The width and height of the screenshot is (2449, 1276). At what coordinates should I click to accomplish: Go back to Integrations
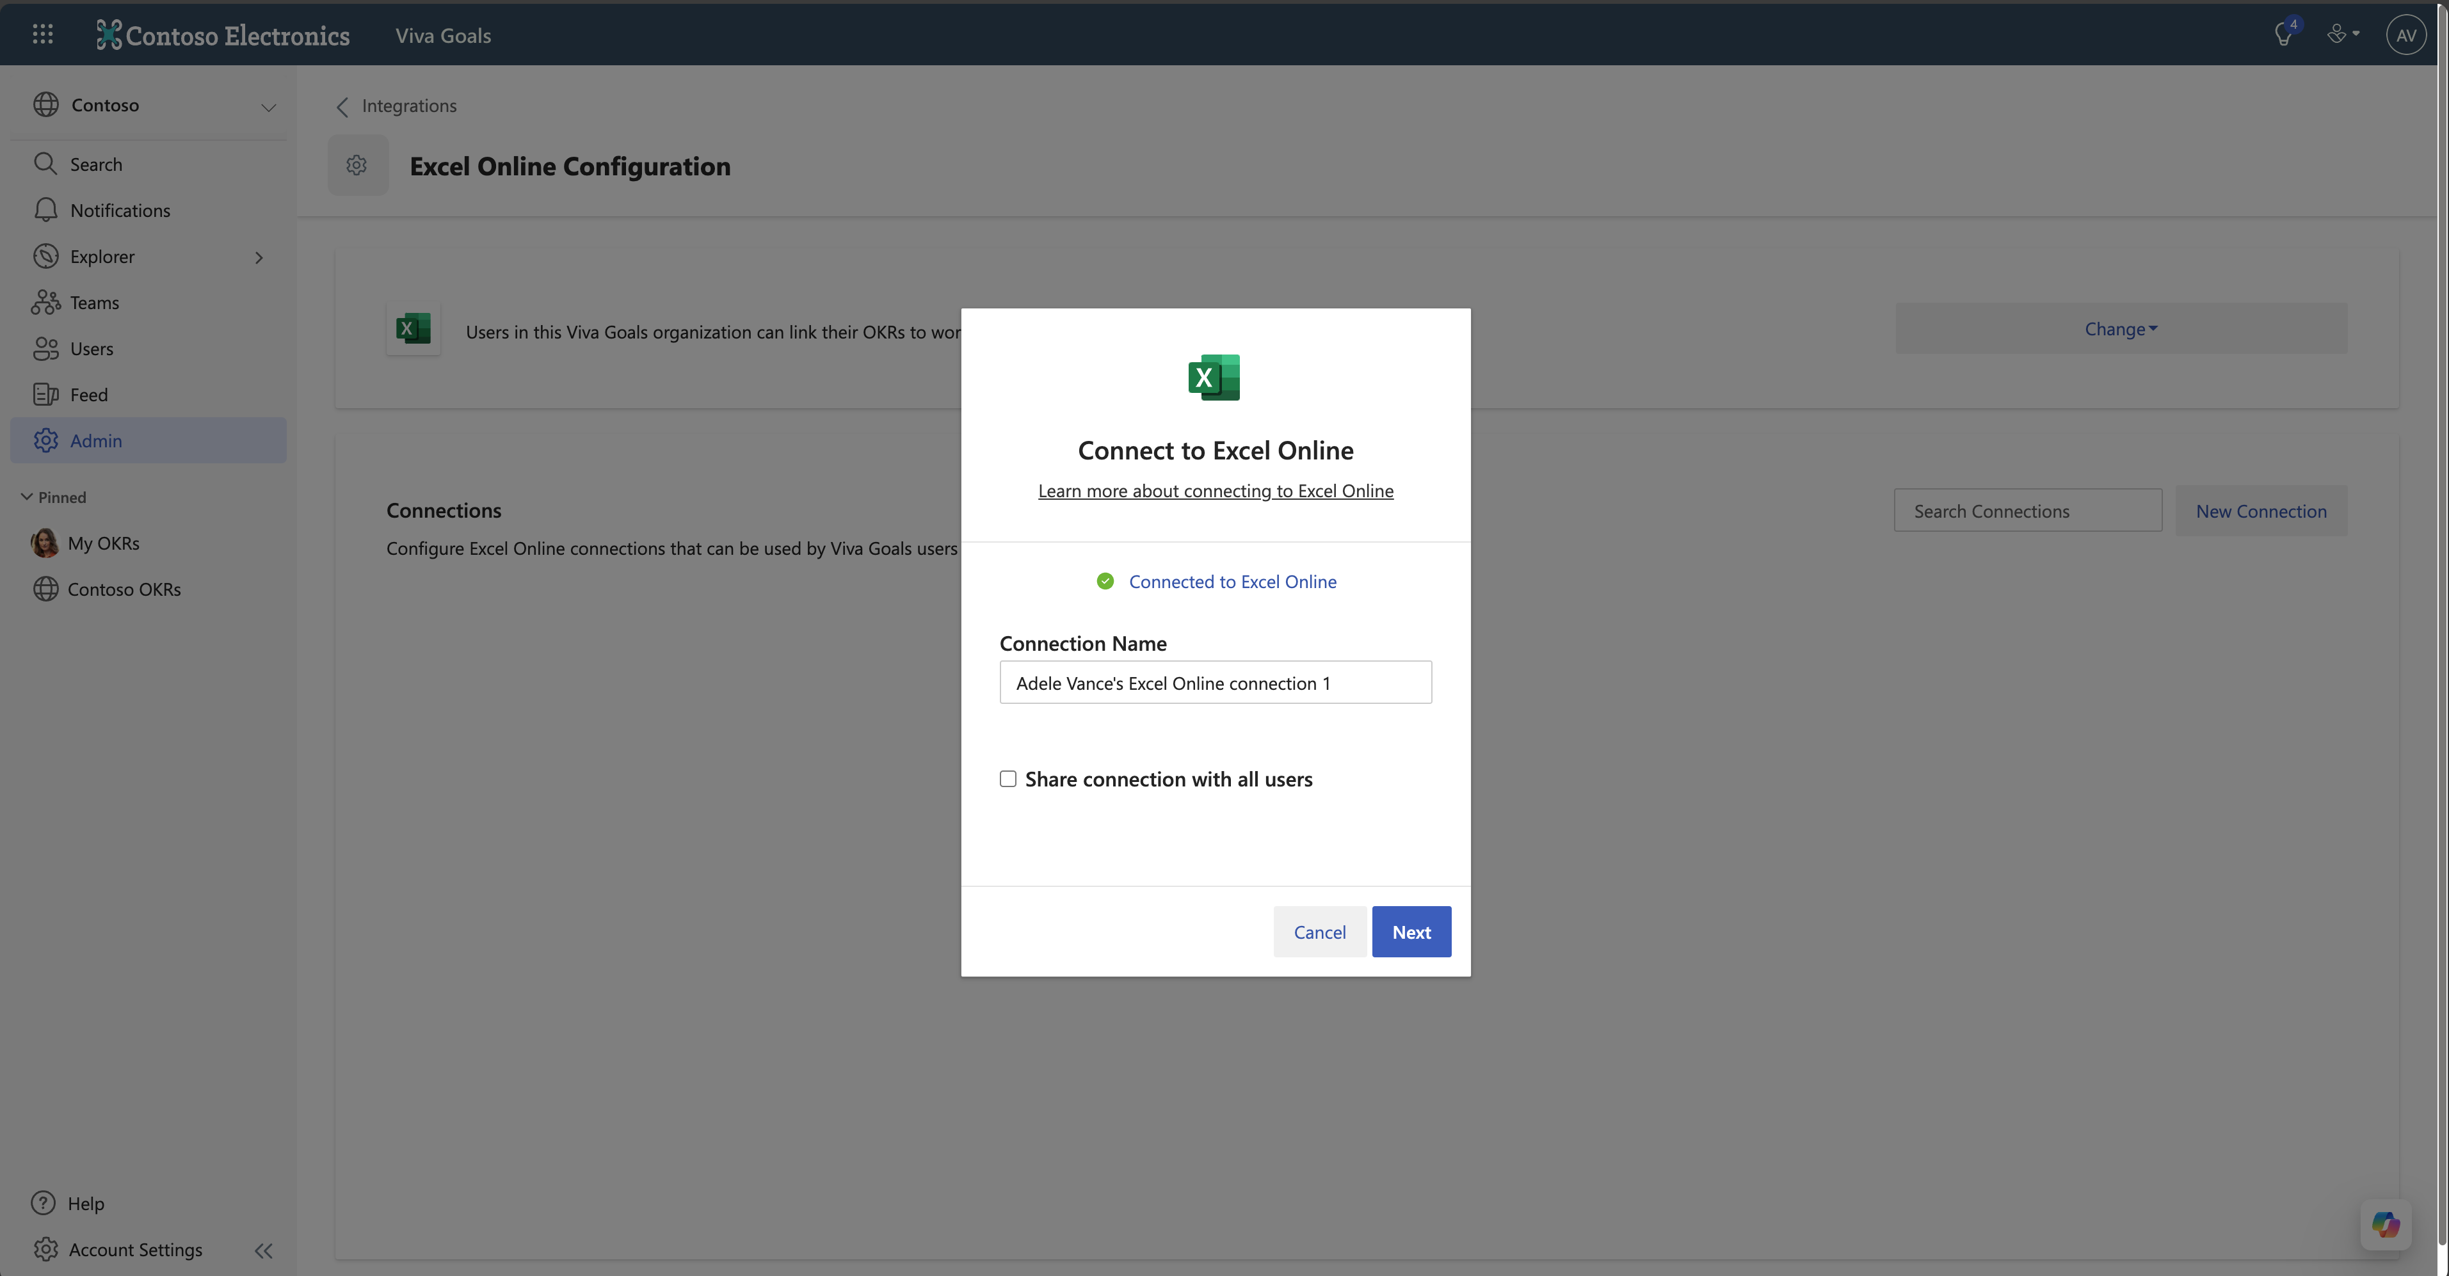397,106
